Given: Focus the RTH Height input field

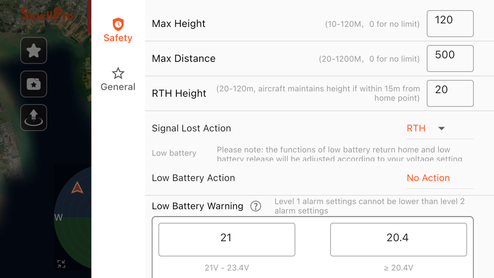Looking at the screenshot, I should (x=450, y=93).
